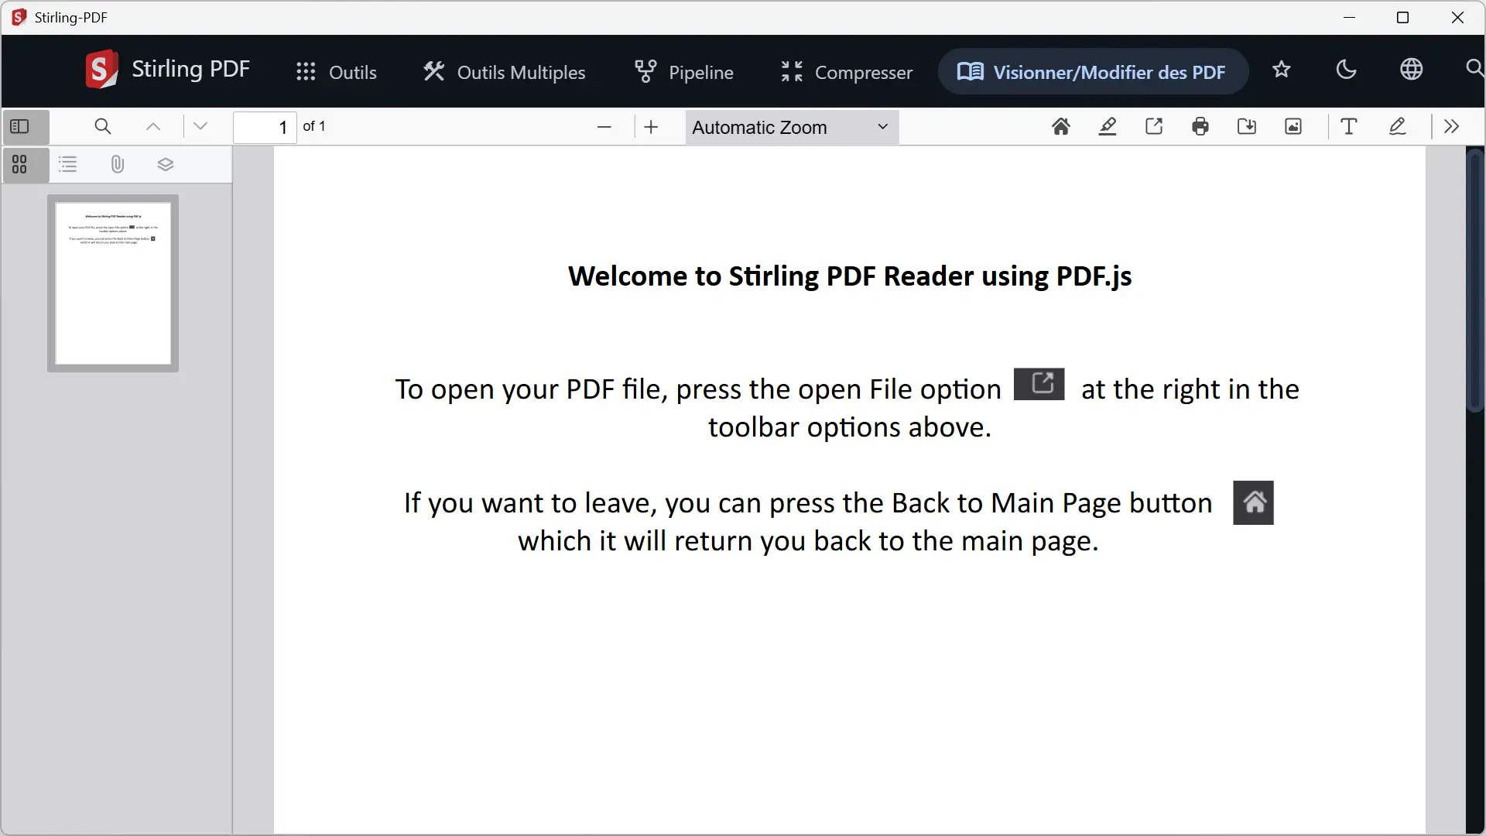
Task: Select the draw pen tool
Action: [x=1397, y=127]
